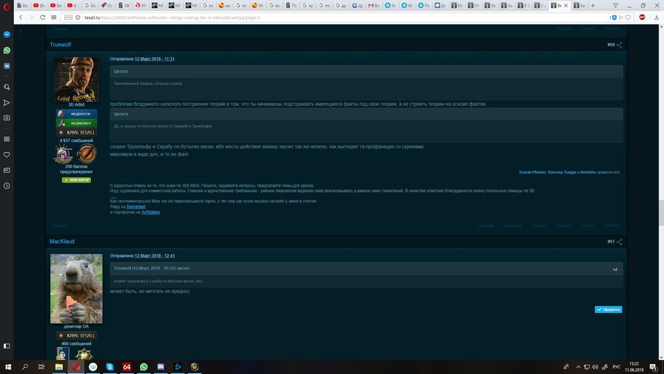Click the green МОДМЕЙКЕР badge
The image size is (664, 374).
pyautogui.click(x=76, y=124)
